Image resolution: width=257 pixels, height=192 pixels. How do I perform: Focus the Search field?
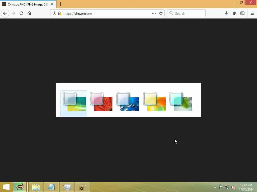click(x=186, y=13)
